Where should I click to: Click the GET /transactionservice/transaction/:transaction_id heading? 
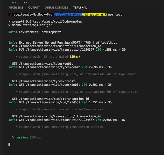point(56,116)
